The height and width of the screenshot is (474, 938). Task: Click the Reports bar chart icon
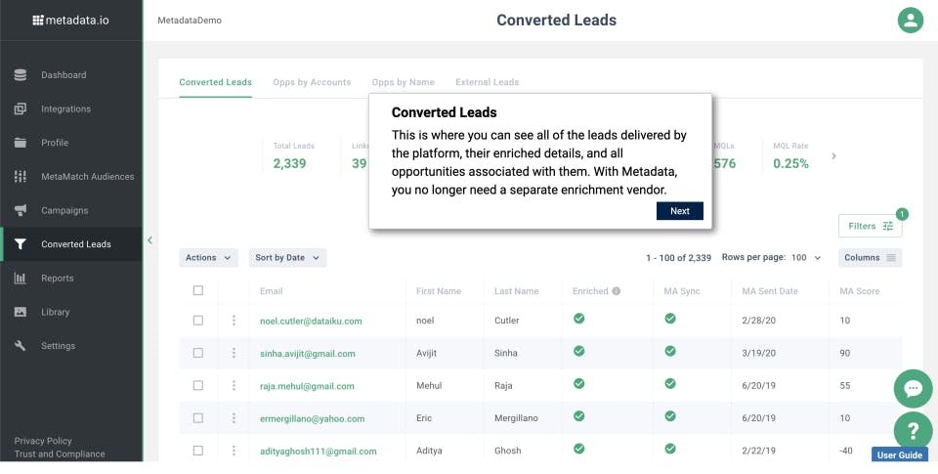pyautogui.click(x=21, y=279)
